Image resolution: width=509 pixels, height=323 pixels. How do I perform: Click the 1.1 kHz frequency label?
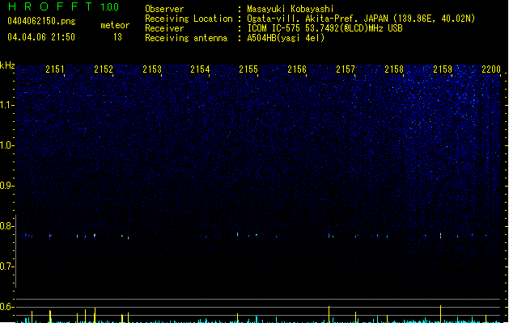(6, 105)
